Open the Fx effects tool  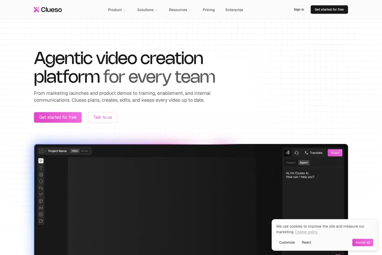point(41,188)
